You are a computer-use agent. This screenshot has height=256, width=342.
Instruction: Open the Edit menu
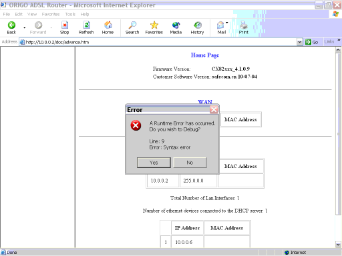[19, 14]
